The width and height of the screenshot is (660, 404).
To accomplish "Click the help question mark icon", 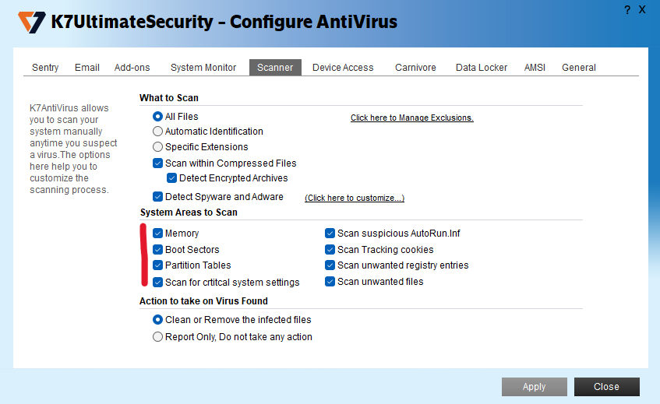I will (627, 9).
